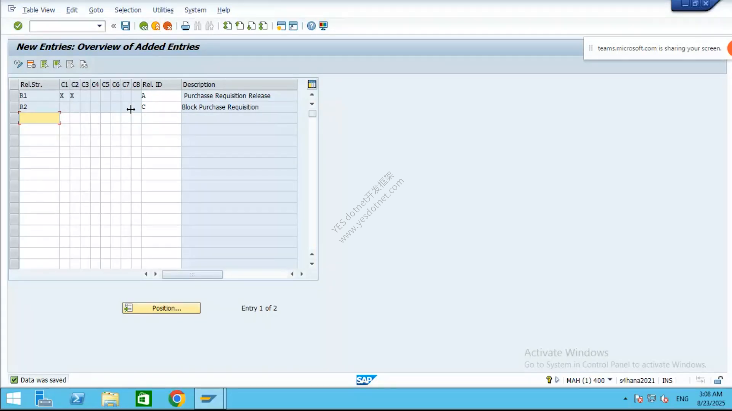Click the Print icon in toolbar
This screenshot has height=411, width=732.
186,26
